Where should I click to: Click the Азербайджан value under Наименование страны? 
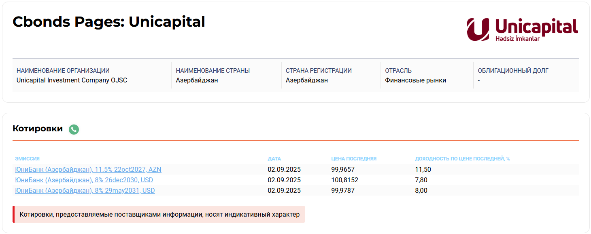(x=197, y=80)
